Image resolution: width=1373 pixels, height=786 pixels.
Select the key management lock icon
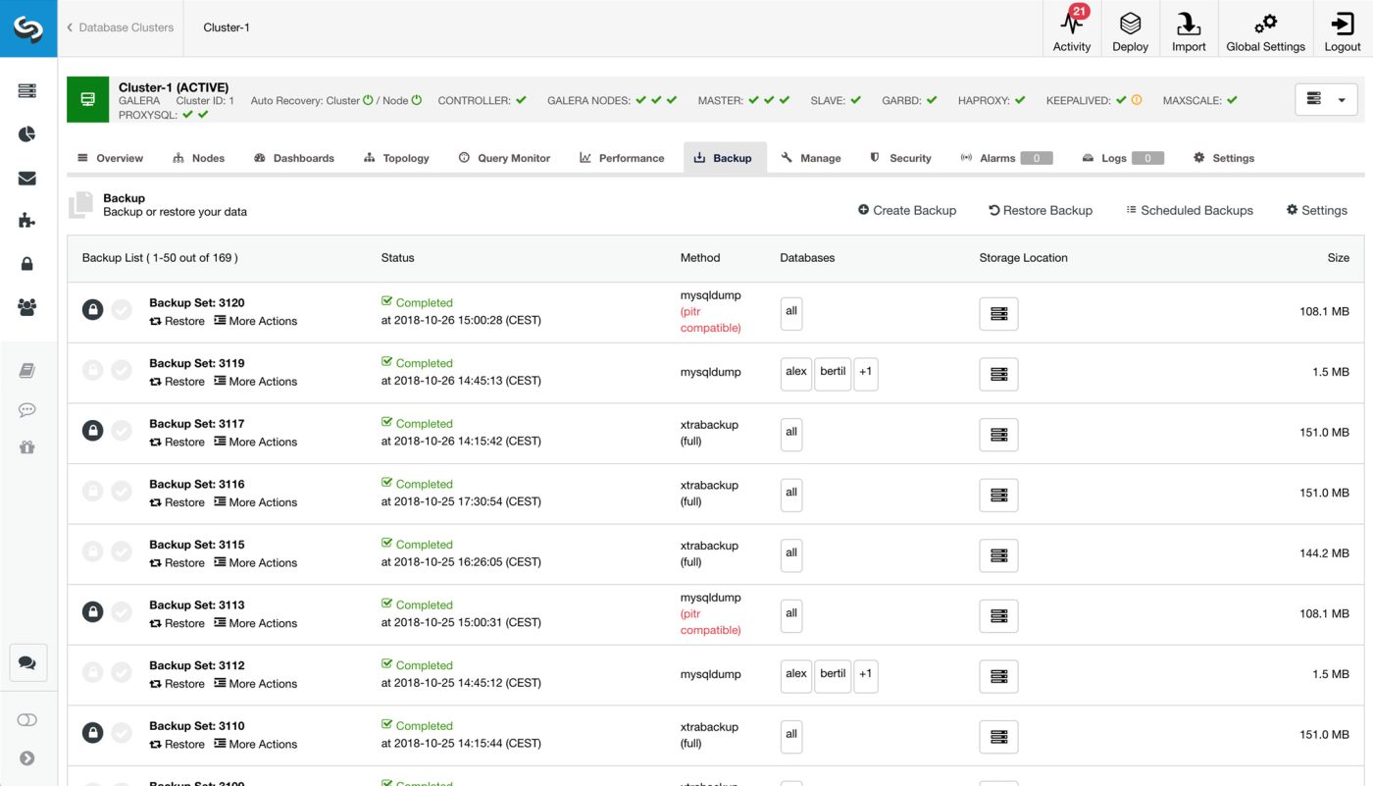27,263
